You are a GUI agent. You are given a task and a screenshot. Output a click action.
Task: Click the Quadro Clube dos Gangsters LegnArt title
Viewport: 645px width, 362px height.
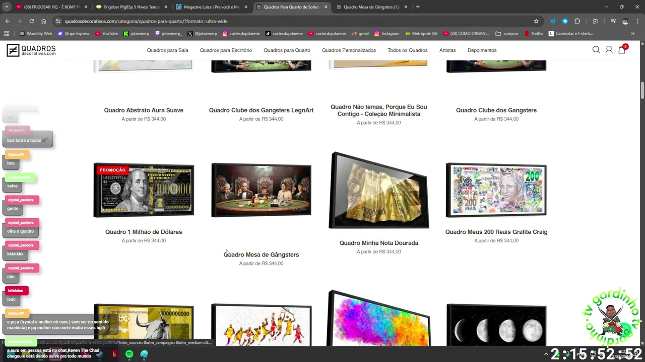pyautogui.click(x=261, y=110)
